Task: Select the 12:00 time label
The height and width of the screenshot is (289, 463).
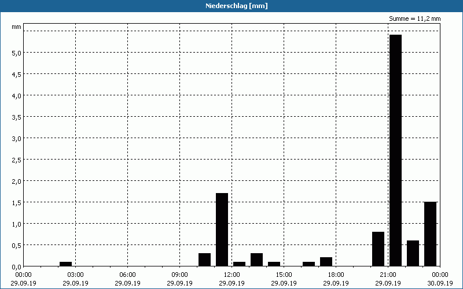Action: (232, 275)
